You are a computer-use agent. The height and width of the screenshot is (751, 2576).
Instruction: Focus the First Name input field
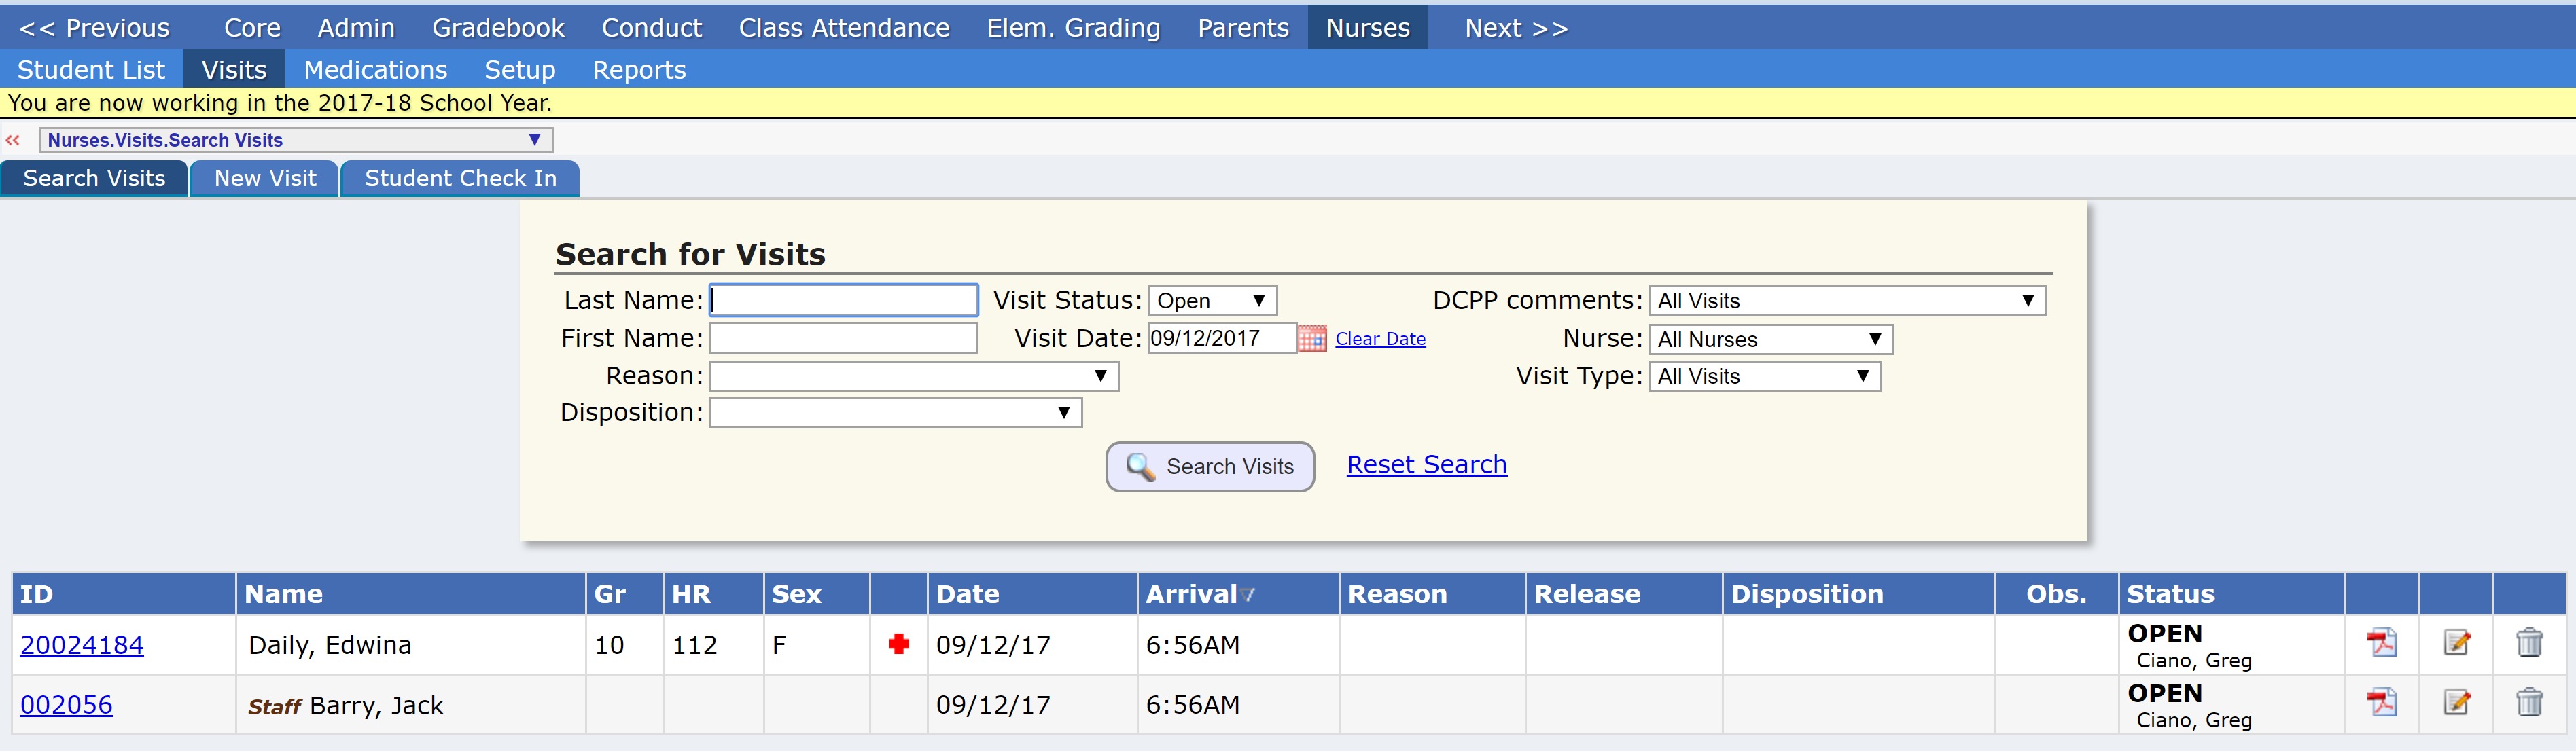pos(843,339)
